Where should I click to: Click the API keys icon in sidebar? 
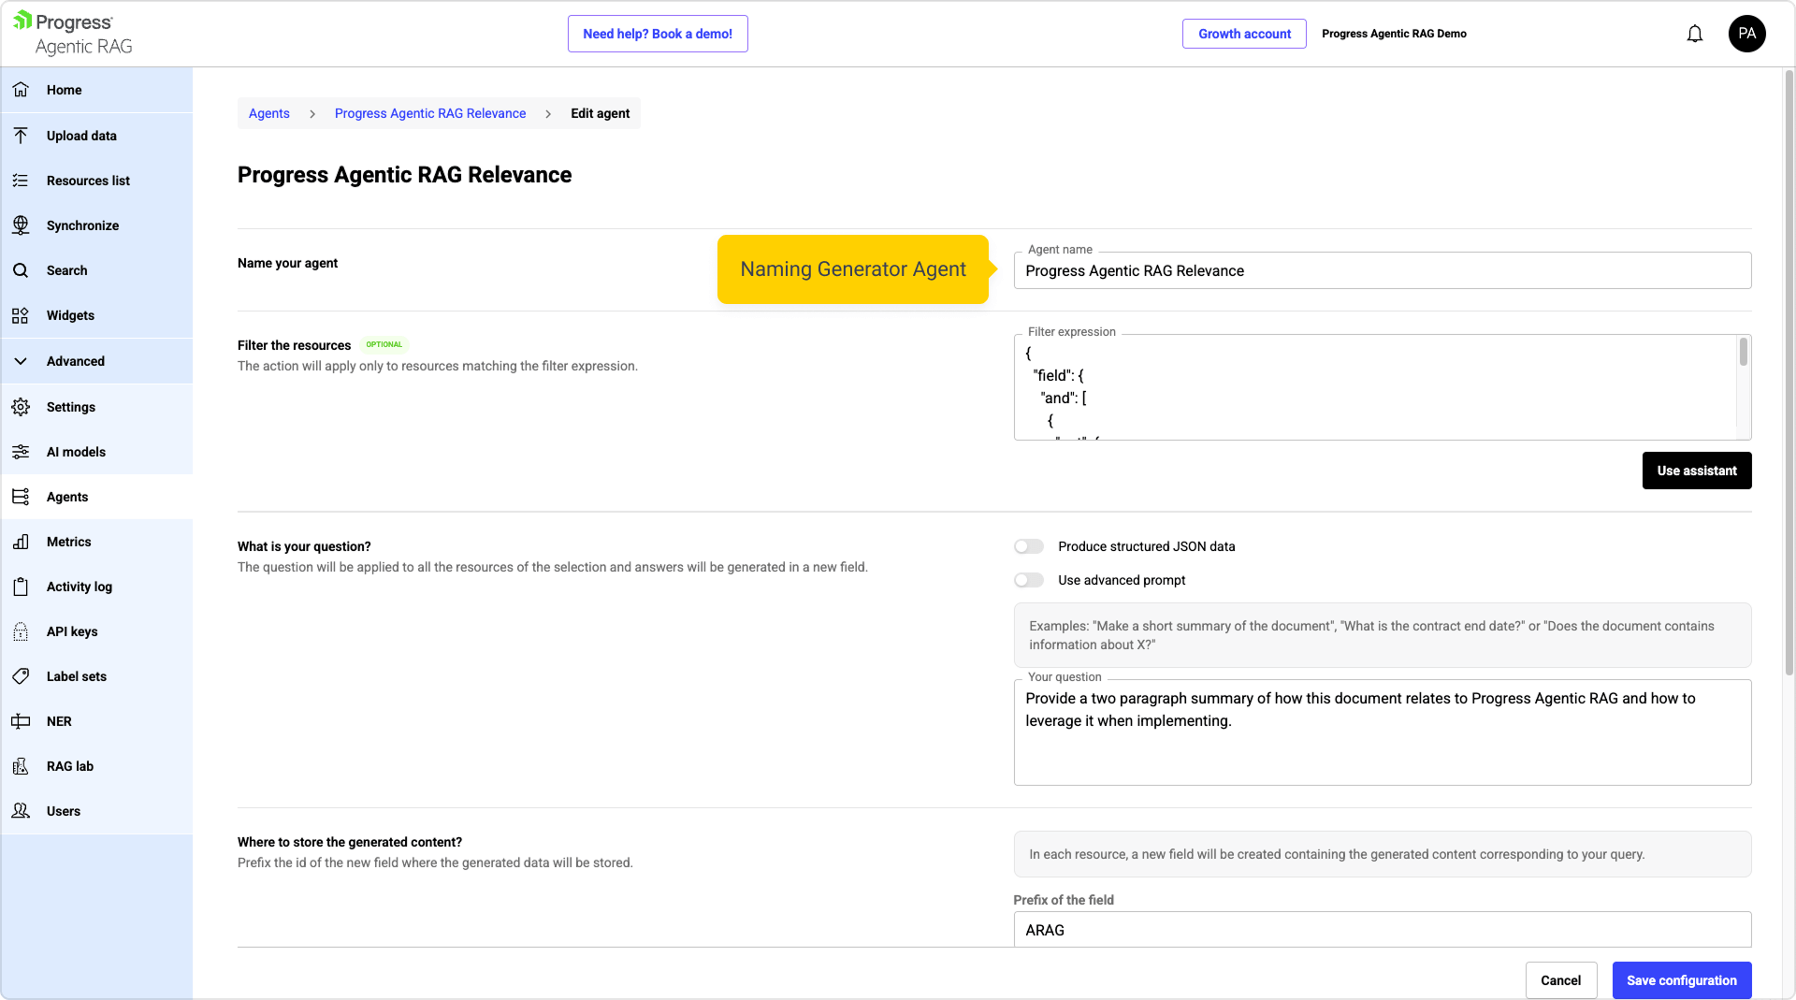tap(21, 631)
